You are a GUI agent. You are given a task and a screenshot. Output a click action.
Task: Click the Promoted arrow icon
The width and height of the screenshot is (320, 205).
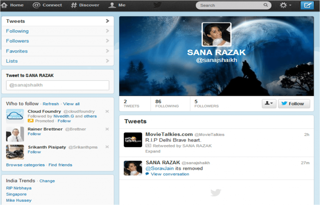click(30, 121)
